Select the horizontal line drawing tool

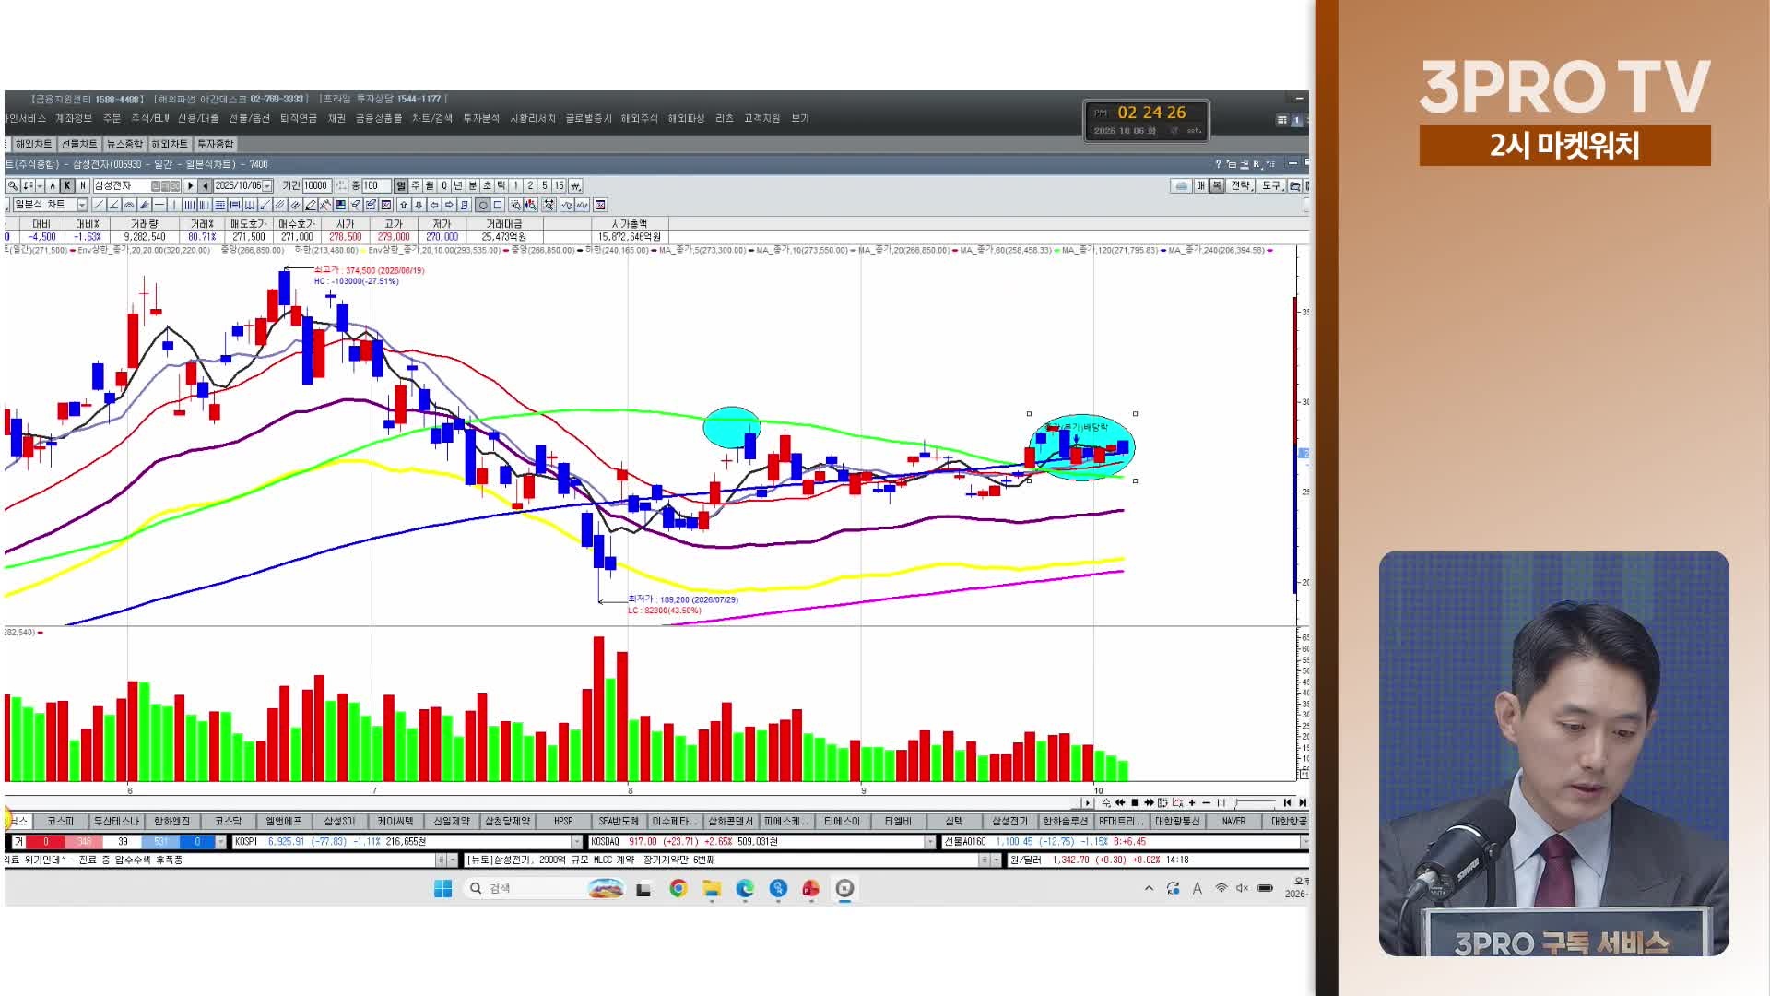coord(159,205)
